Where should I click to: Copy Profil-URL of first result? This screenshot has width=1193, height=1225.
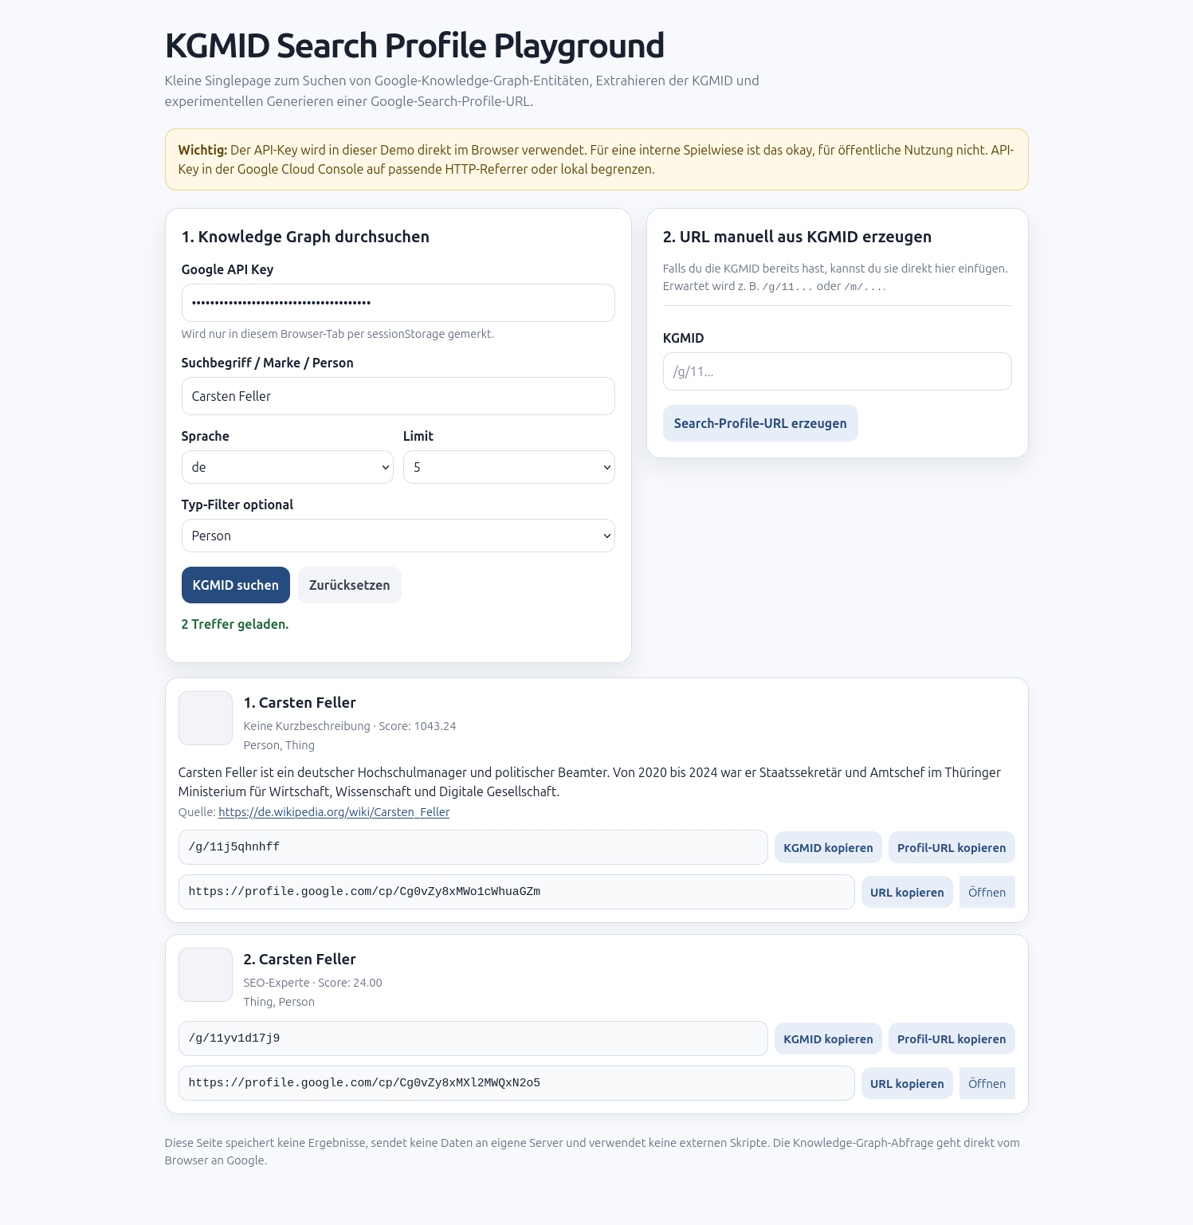[x=952, y=847]
